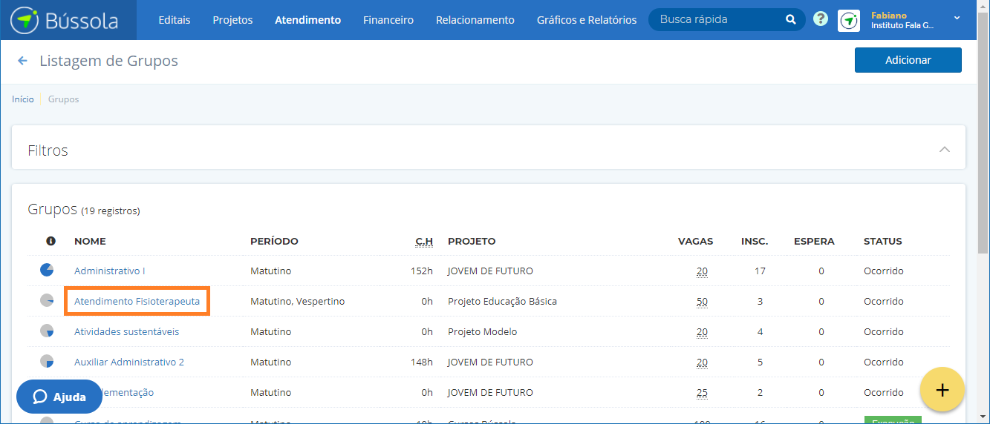Click the Início breadcrumb link
Image resolution: width=990 pixels, height=424 pixels.
tap(22, 99)
